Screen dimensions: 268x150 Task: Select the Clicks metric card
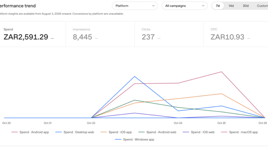click(169, 34)
